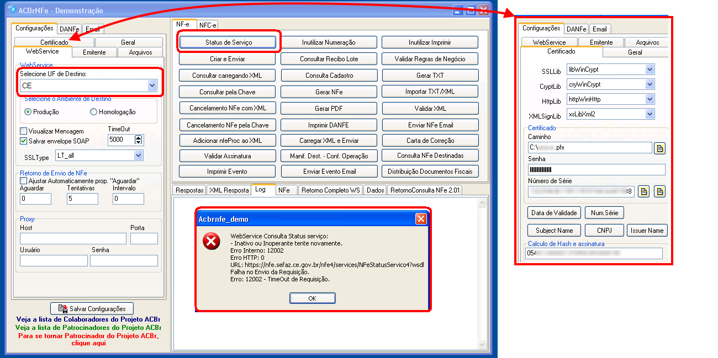Click the CNPJ button
The image size is (718, 358).
604,230
